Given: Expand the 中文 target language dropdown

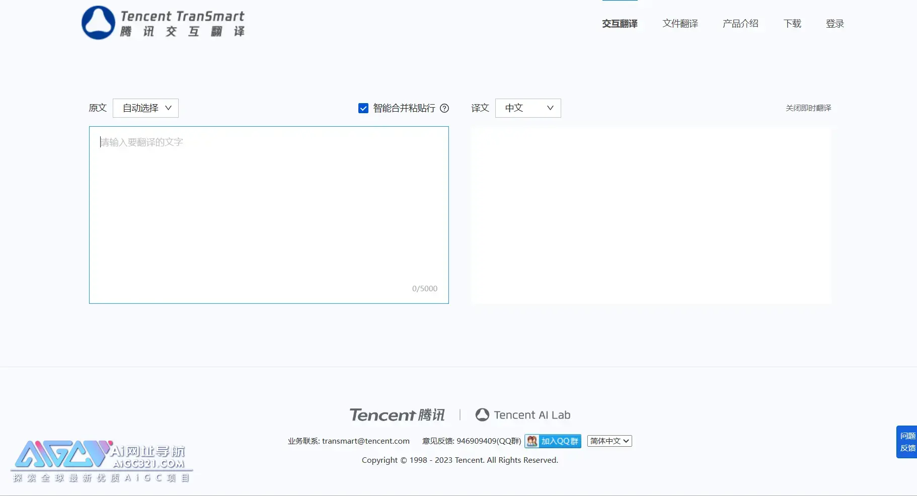Looking at the screenshot, I should (528, 108).
